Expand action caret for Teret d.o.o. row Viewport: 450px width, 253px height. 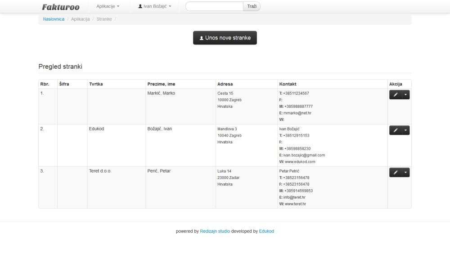pyautogui.click(x=405, y=173)
